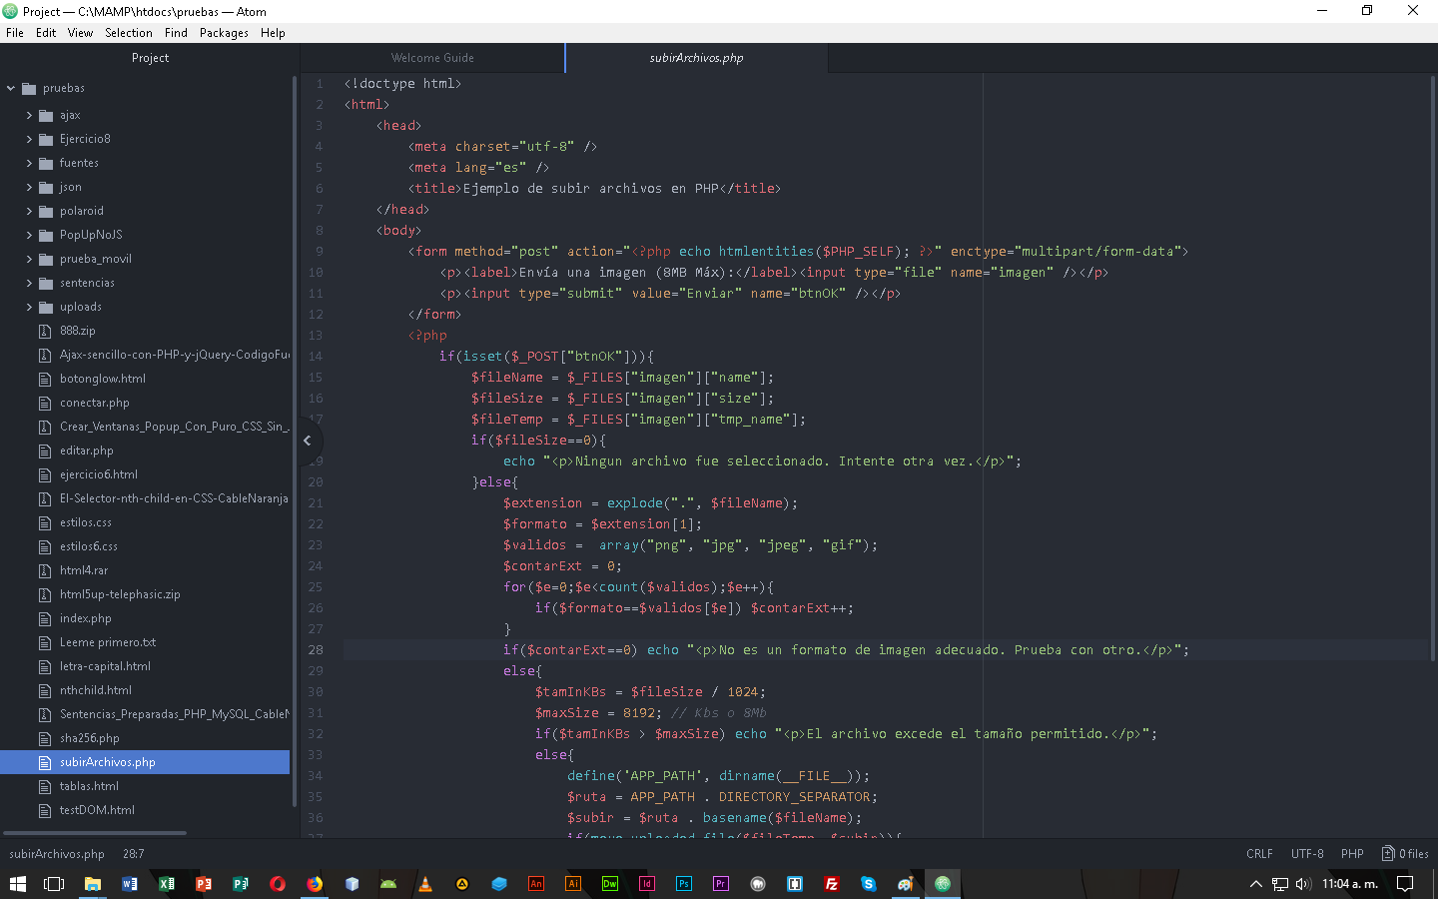Select 888.zip in the project tree
Viewport: 1438px width, 899px height.
coord(78,331)
